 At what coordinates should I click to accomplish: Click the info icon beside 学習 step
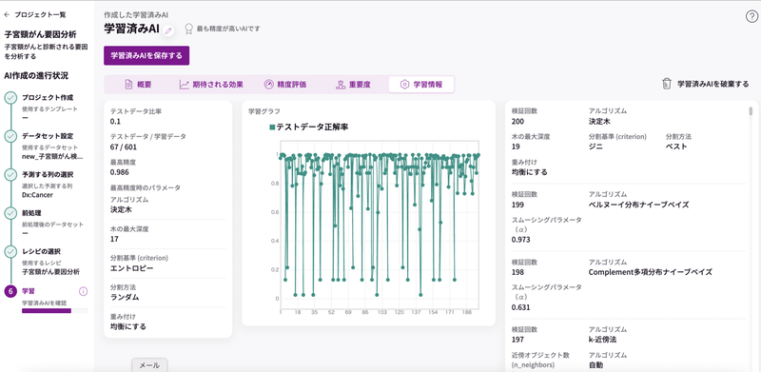[83, 291]
